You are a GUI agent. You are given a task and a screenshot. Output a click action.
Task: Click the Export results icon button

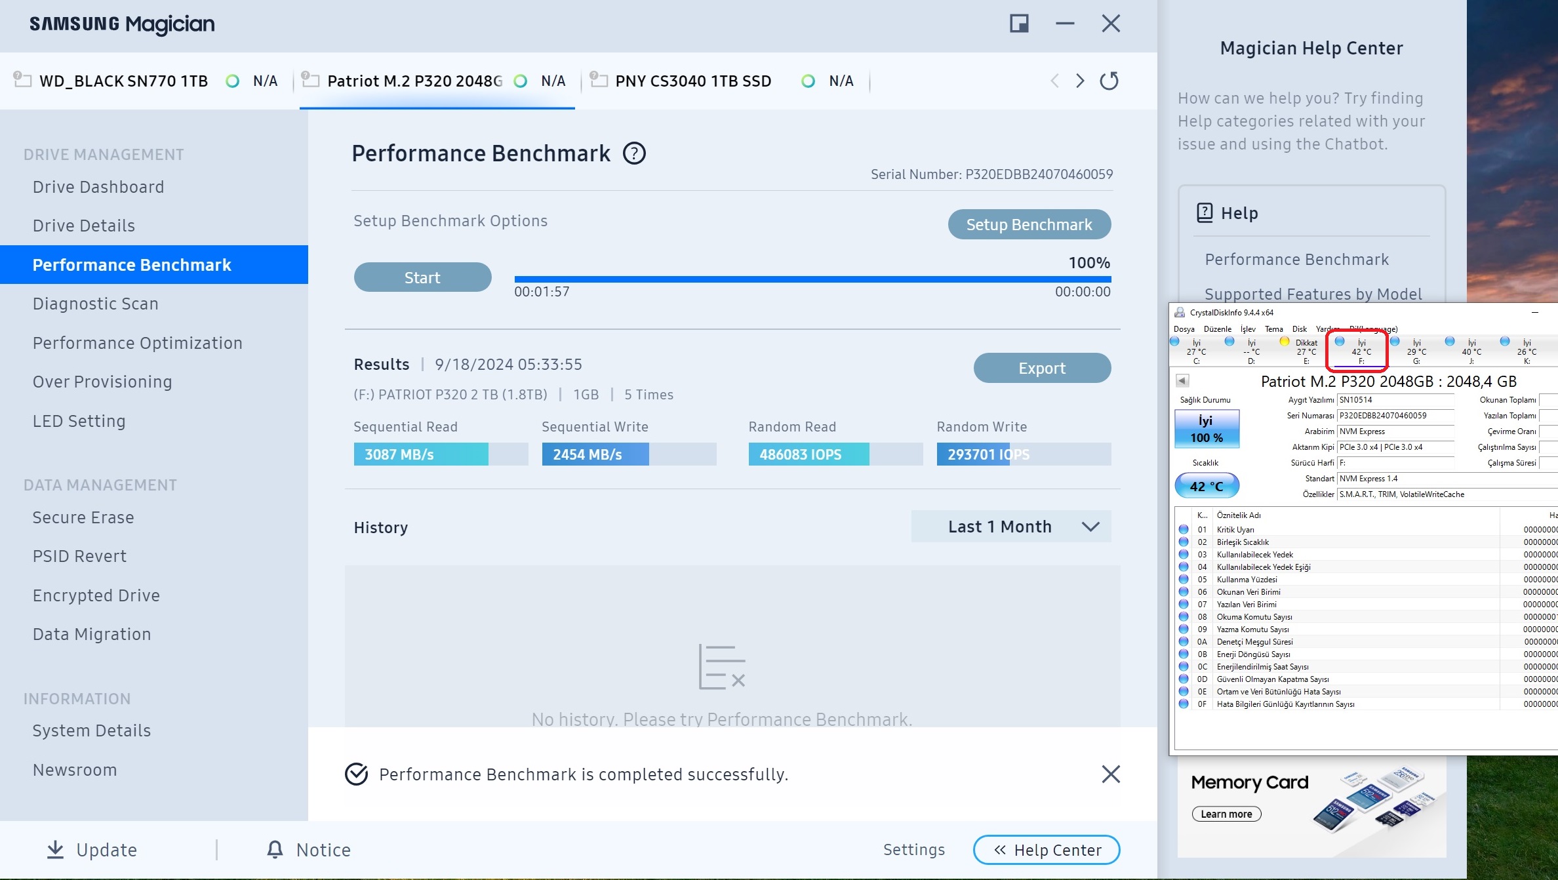pos(1041,369)
